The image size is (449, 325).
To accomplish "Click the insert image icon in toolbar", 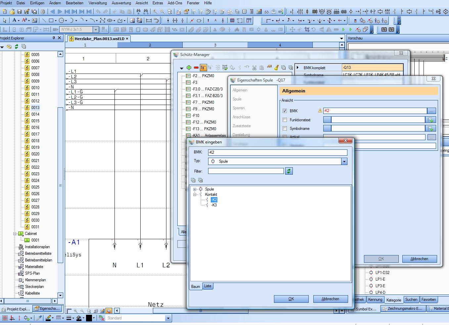I will [132, 21].
